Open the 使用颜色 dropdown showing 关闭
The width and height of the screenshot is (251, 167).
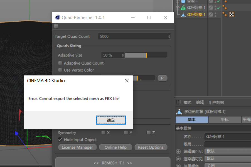[x=228, y=165]
